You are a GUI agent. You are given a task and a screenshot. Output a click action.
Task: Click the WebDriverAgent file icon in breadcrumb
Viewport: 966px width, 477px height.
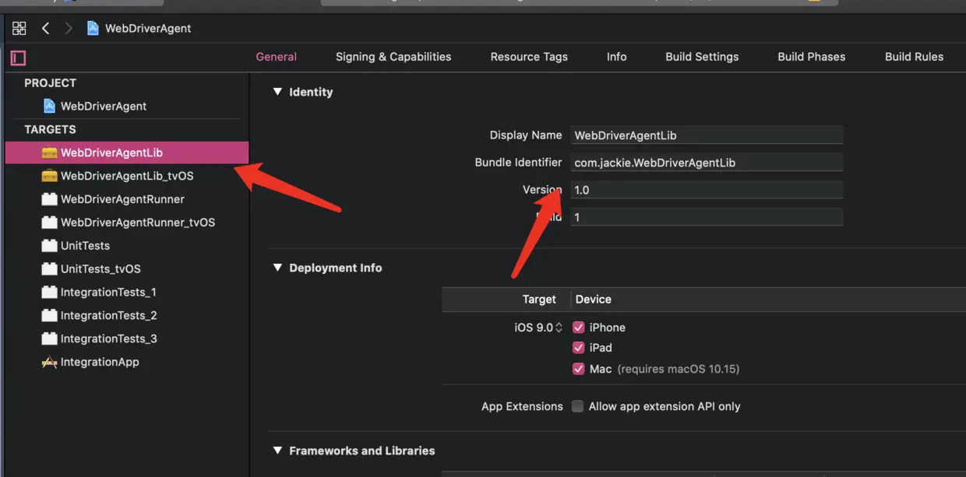pos(93,28)
